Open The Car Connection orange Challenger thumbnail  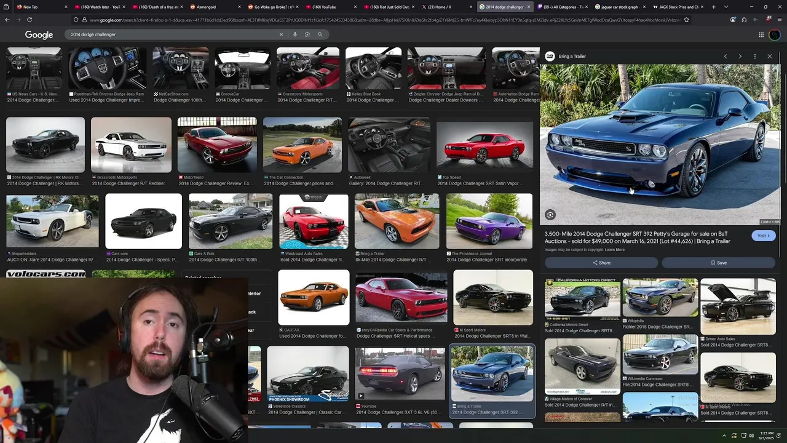click(302, 145)
